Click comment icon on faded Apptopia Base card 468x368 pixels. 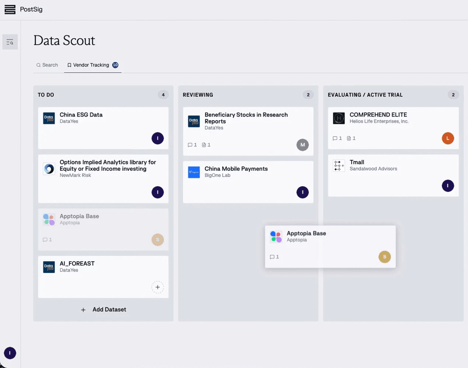click(x=45, y=240)
